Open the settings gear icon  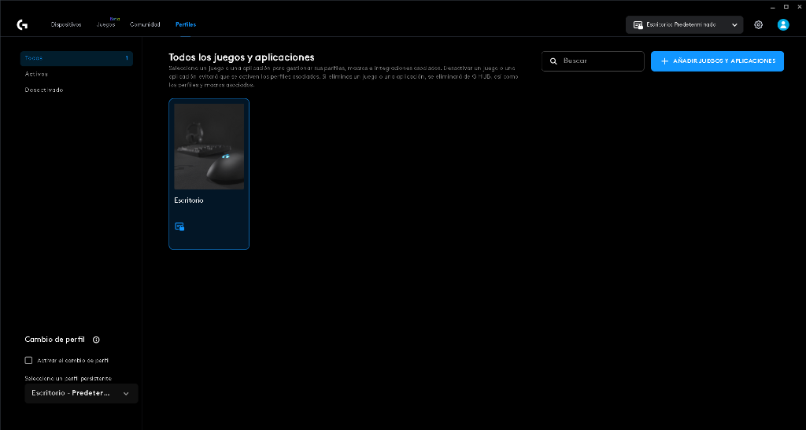coord(758,24)
